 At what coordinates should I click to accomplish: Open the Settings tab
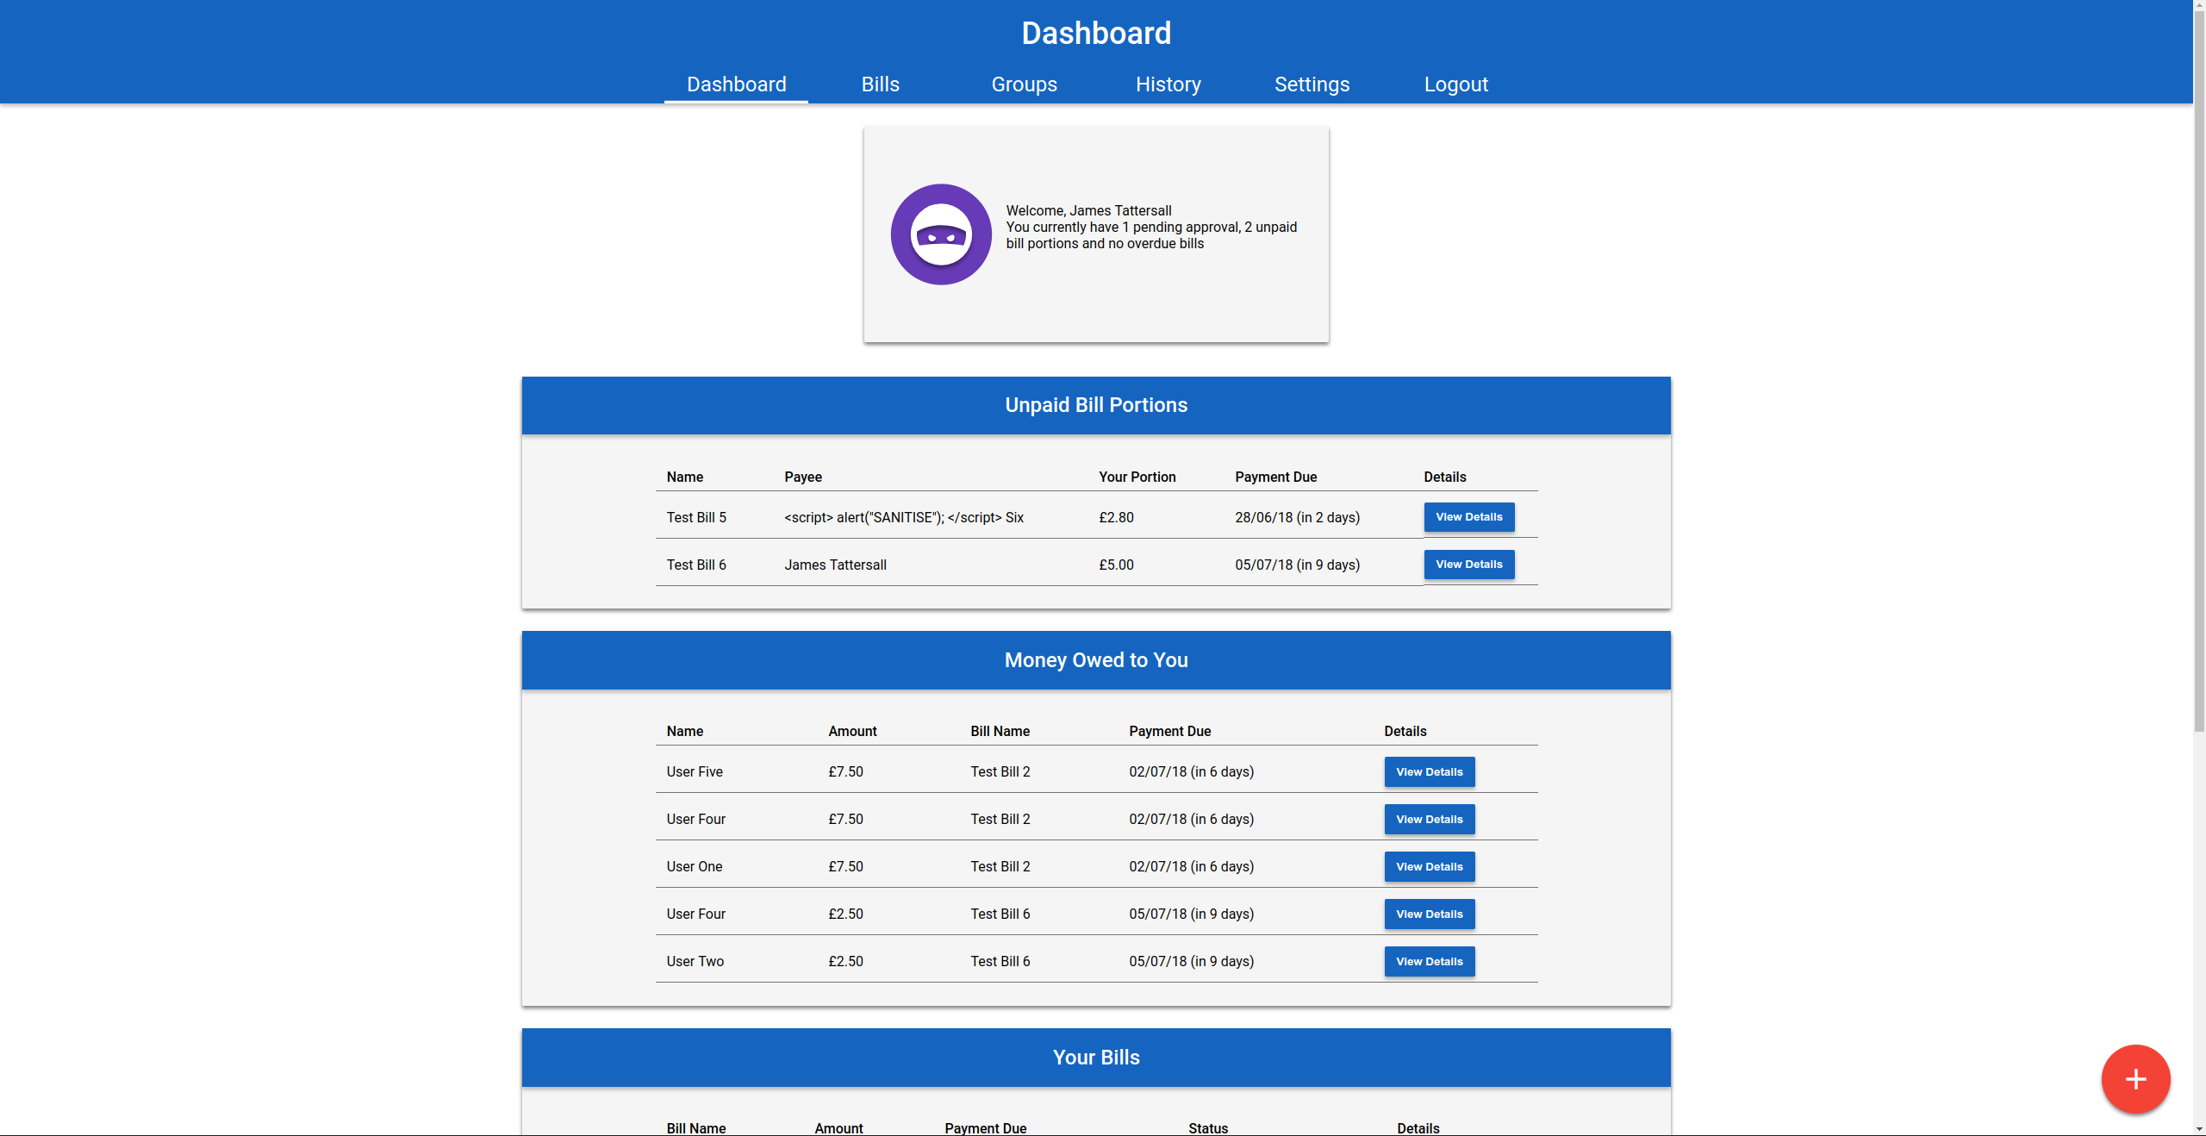tap(1312, 84)
